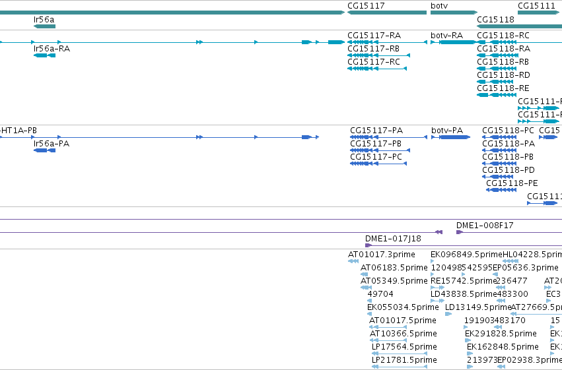
Task: Select the EK291828.5prime EST label
Action: (x=501, y=334)
